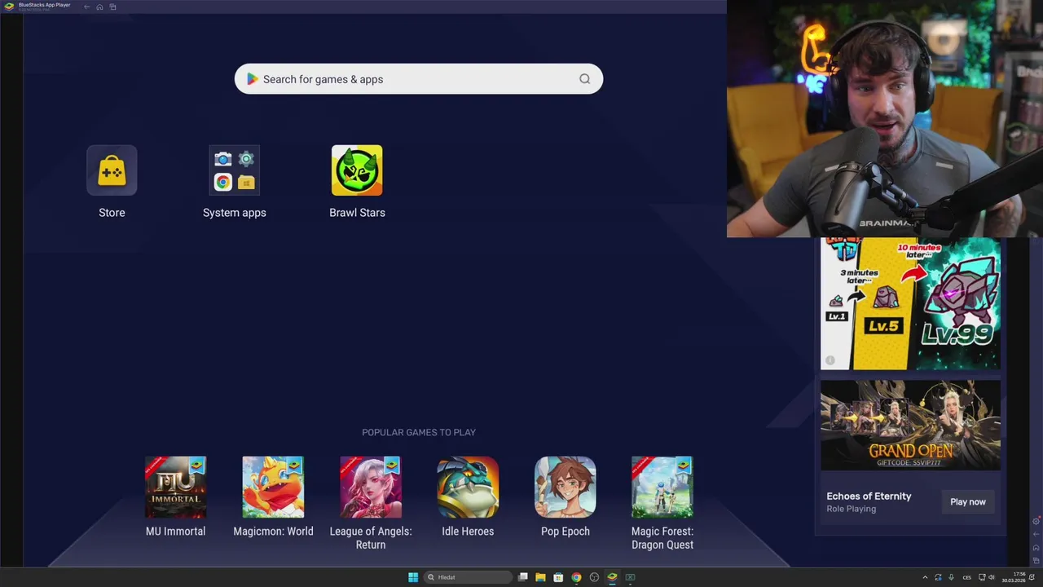Open the BlueStacks Store app
Screen dimensions: 1043x587
click(112, 170)
